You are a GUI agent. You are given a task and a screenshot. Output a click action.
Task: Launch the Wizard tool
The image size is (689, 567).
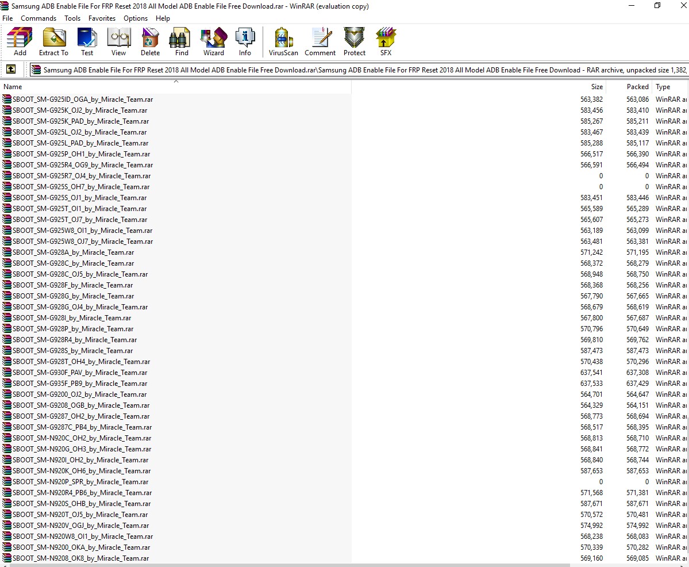214,42
